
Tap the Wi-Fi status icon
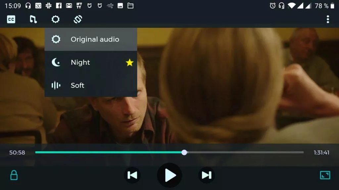[291, 6]
